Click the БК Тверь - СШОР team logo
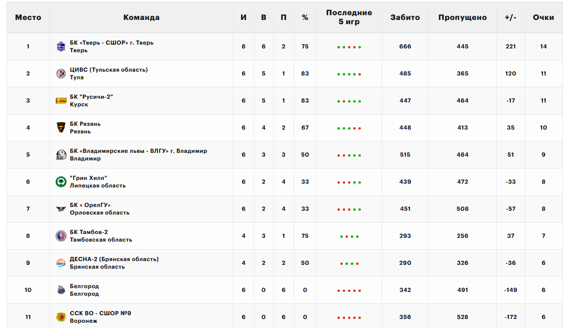Image resolution: width=570 pixels, height=328 pixels. pyautogui.click(x=61, y=47)
